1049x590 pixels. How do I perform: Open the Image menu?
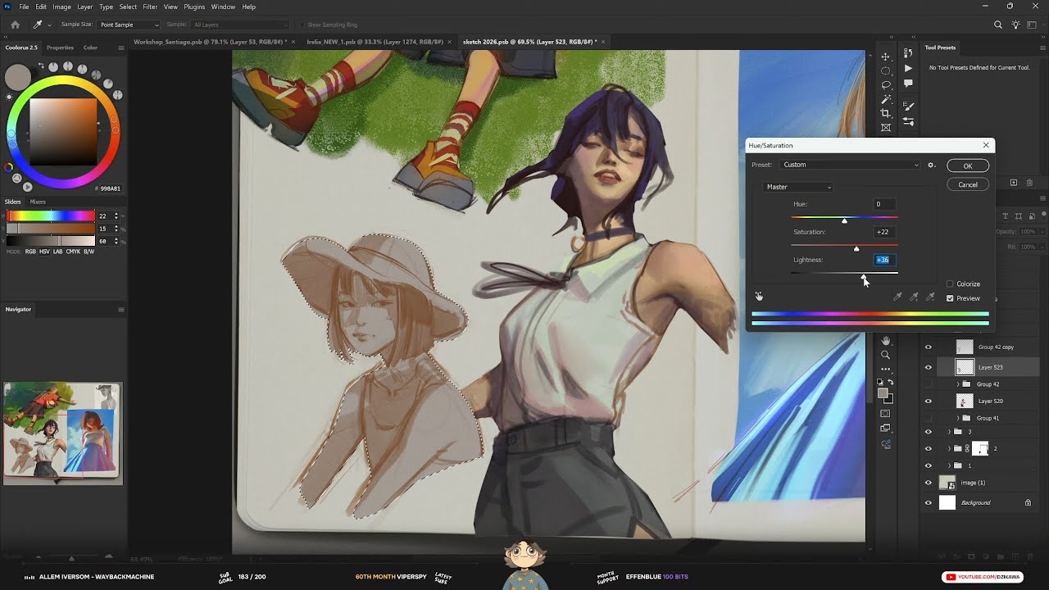pyautogui.click(x=62, y=7)
